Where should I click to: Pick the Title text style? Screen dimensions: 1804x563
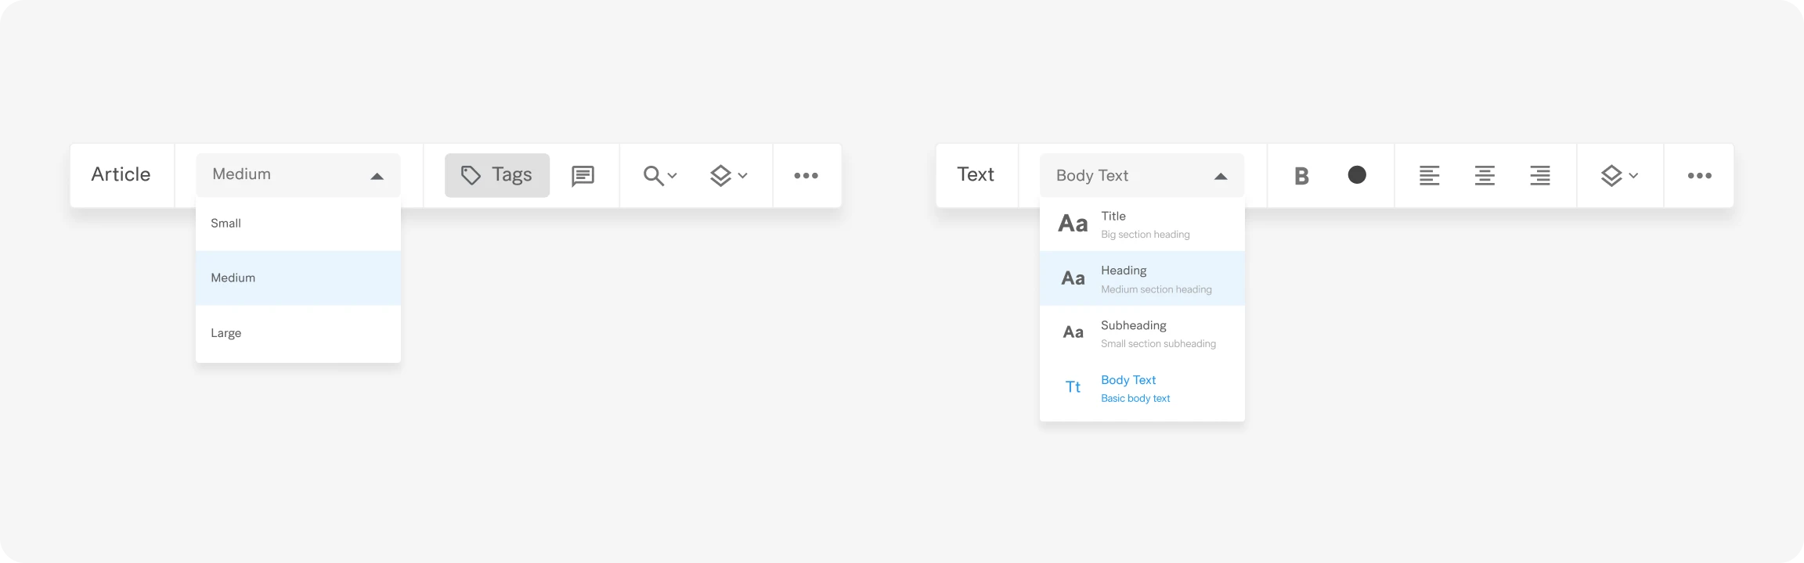(x=1142, y=224)
